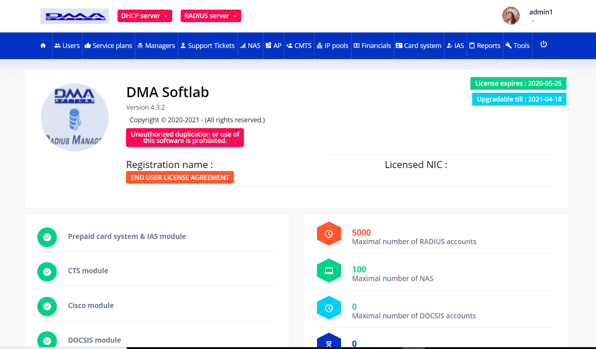596x349 pixels.
Task: Click the Prepaid card system checkmark circle
Action: point(47,237)
